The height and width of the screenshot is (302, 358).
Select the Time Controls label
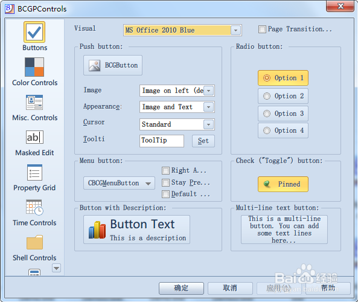coord(34,223)
